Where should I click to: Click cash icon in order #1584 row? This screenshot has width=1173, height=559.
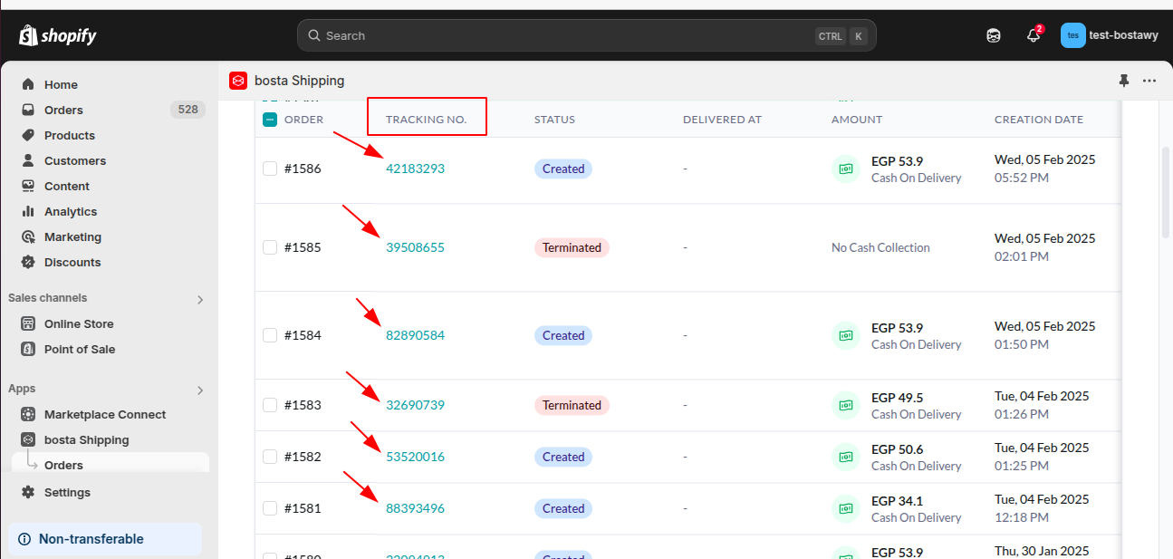point(846,335)
